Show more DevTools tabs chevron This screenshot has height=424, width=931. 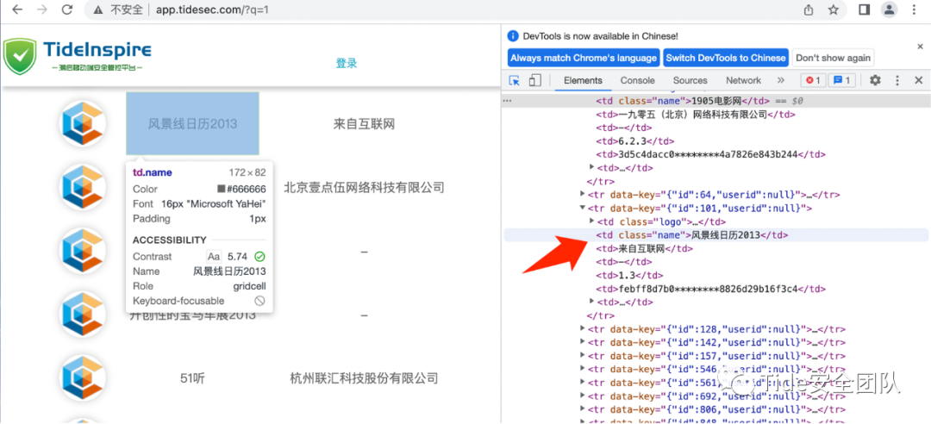point(781,80)
